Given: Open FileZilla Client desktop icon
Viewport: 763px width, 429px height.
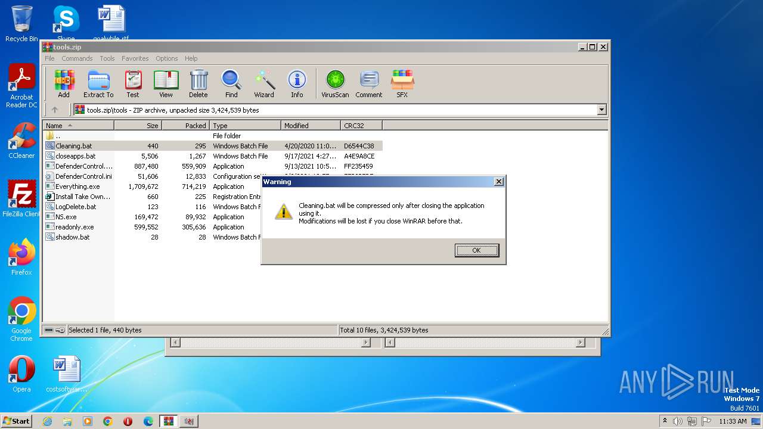Looking at the screenshot, I should [x=21, y=199].
